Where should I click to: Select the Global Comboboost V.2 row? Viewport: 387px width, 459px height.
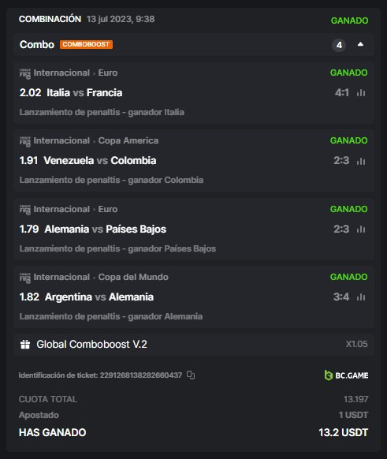[x=194, y=344]
